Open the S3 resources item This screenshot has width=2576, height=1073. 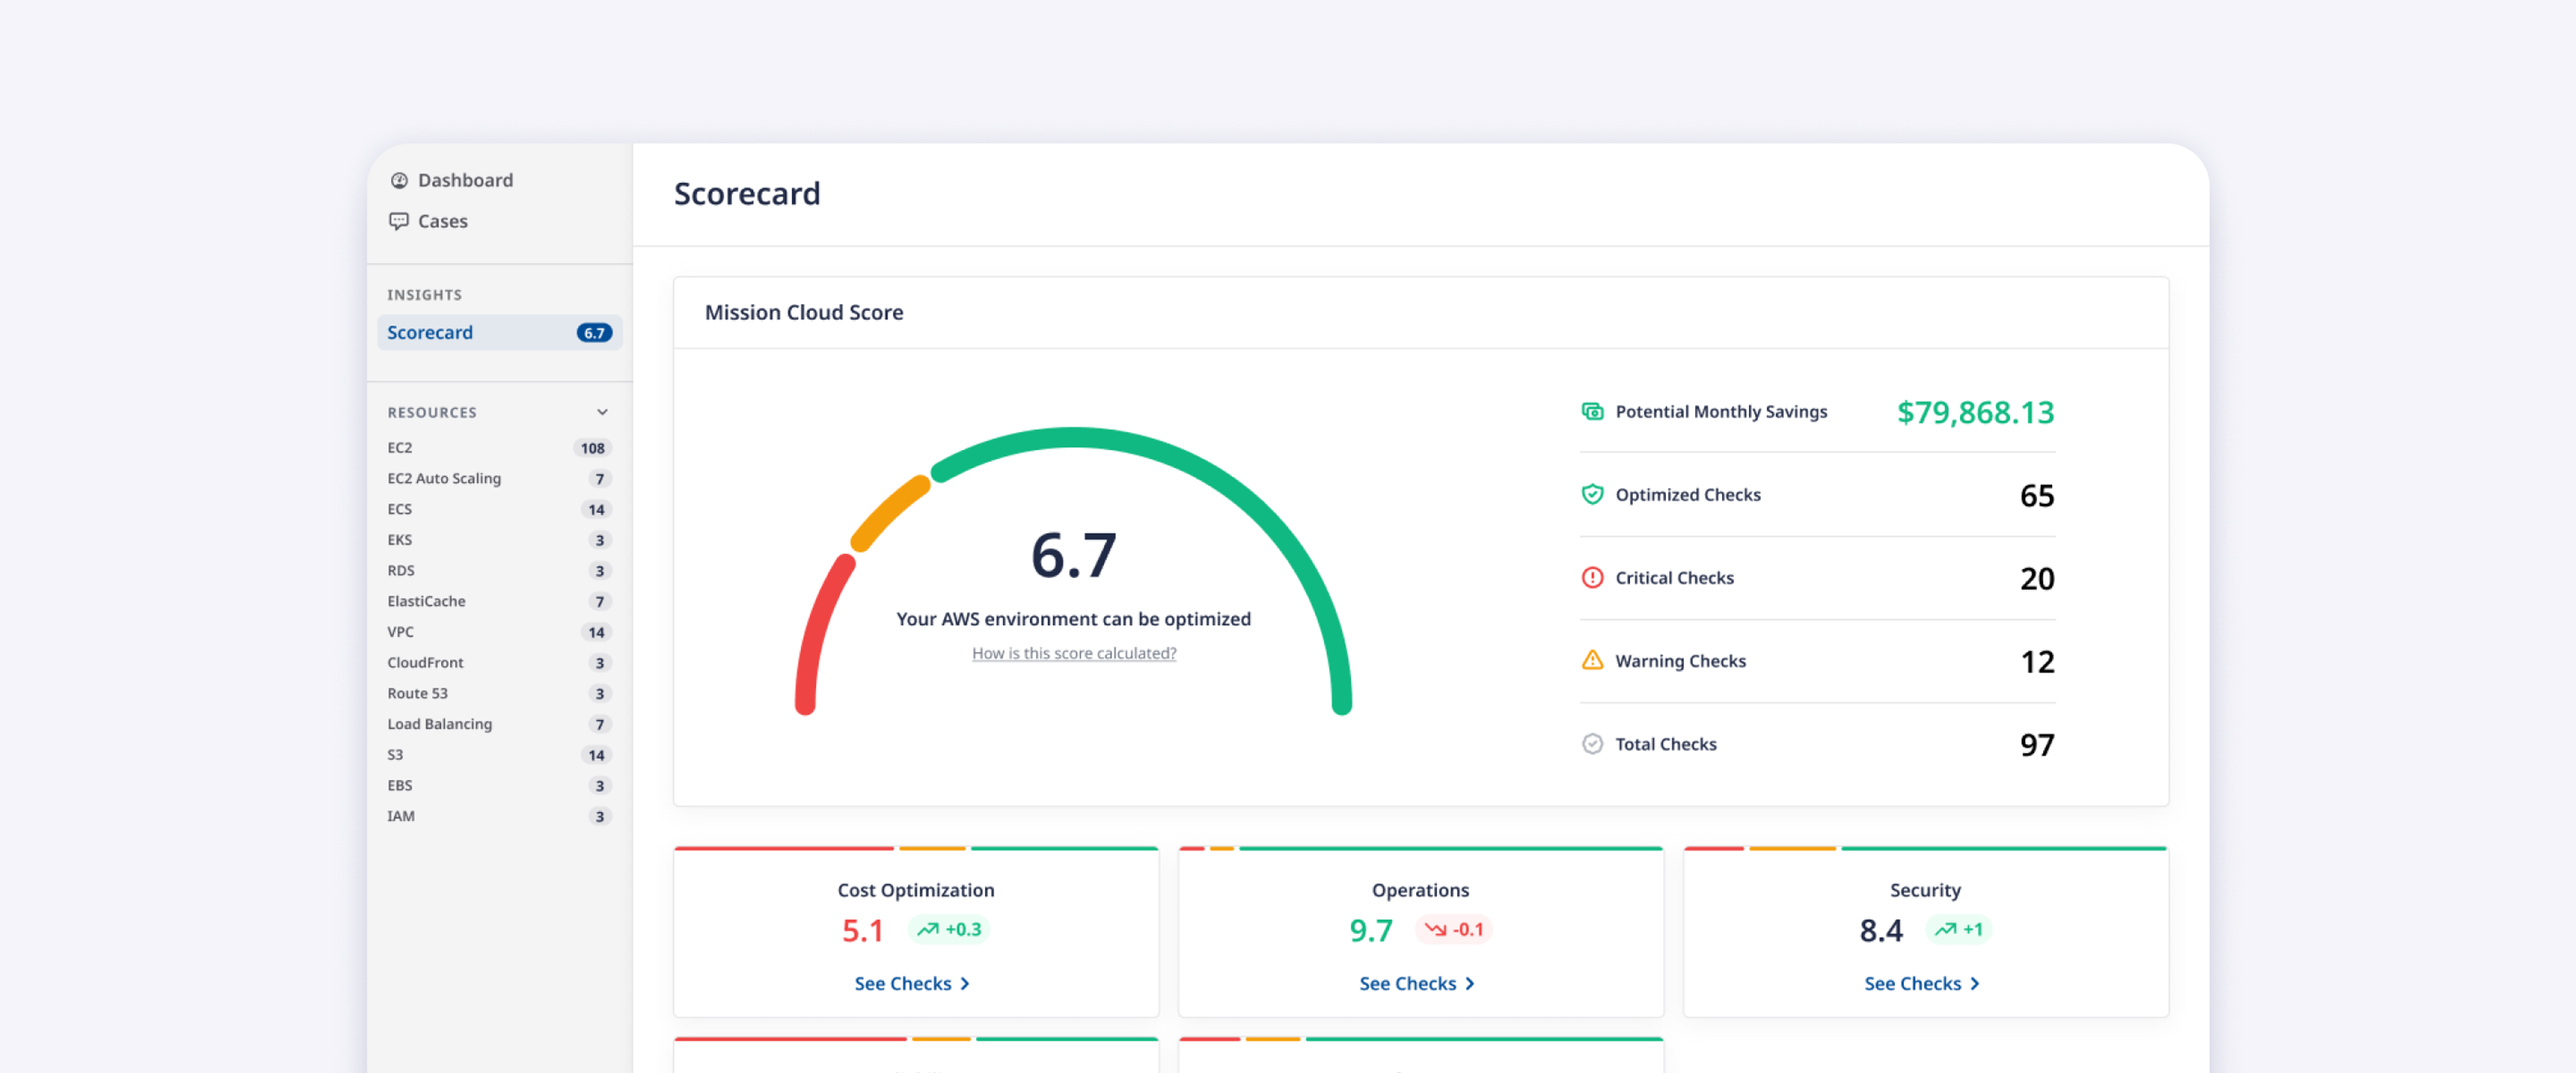(396, 754)
